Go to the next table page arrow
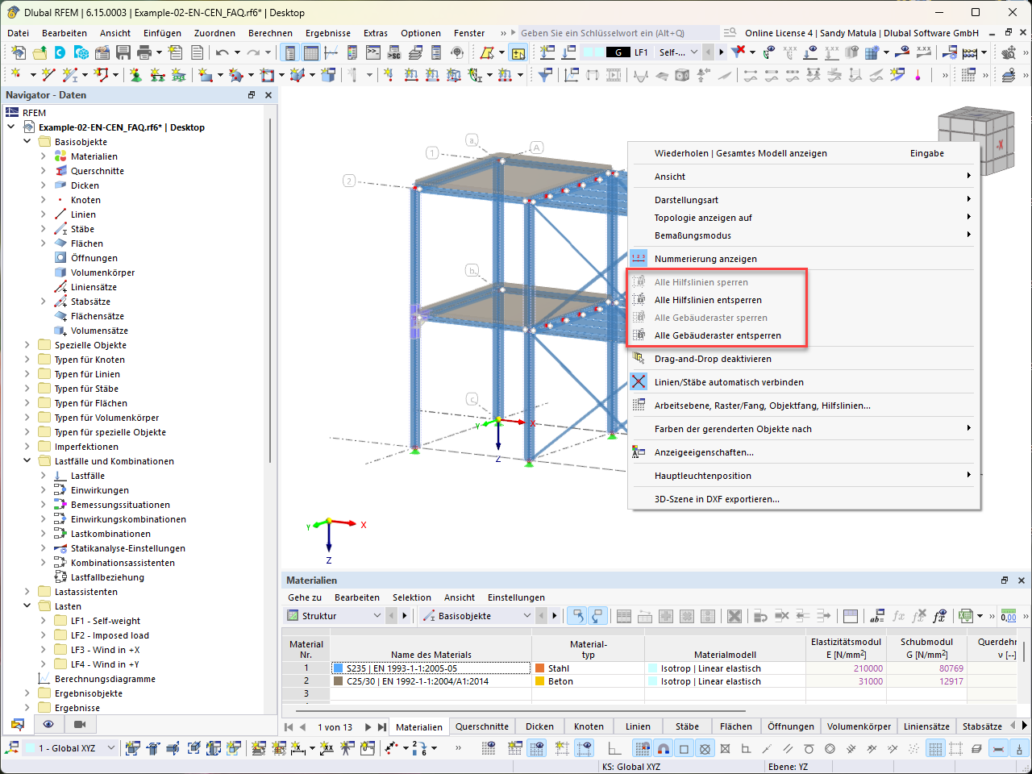Viewport: 1032px width, 774px height. [x=368, y=726]
